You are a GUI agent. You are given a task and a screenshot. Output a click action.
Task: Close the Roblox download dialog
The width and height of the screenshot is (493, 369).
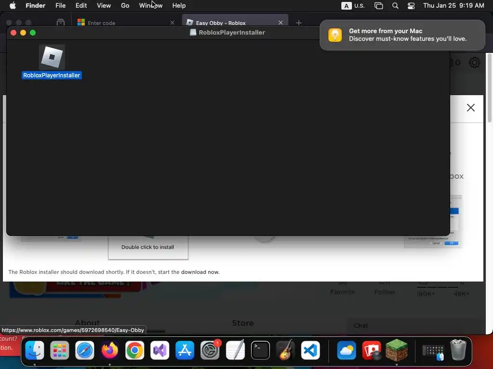471,108
